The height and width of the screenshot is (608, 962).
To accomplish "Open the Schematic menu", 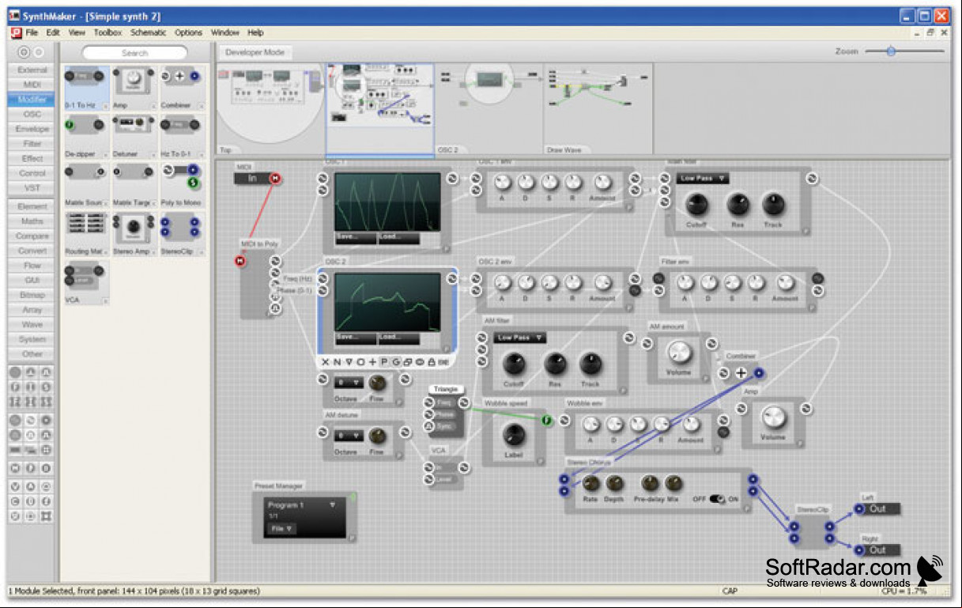I will point(149,32).
